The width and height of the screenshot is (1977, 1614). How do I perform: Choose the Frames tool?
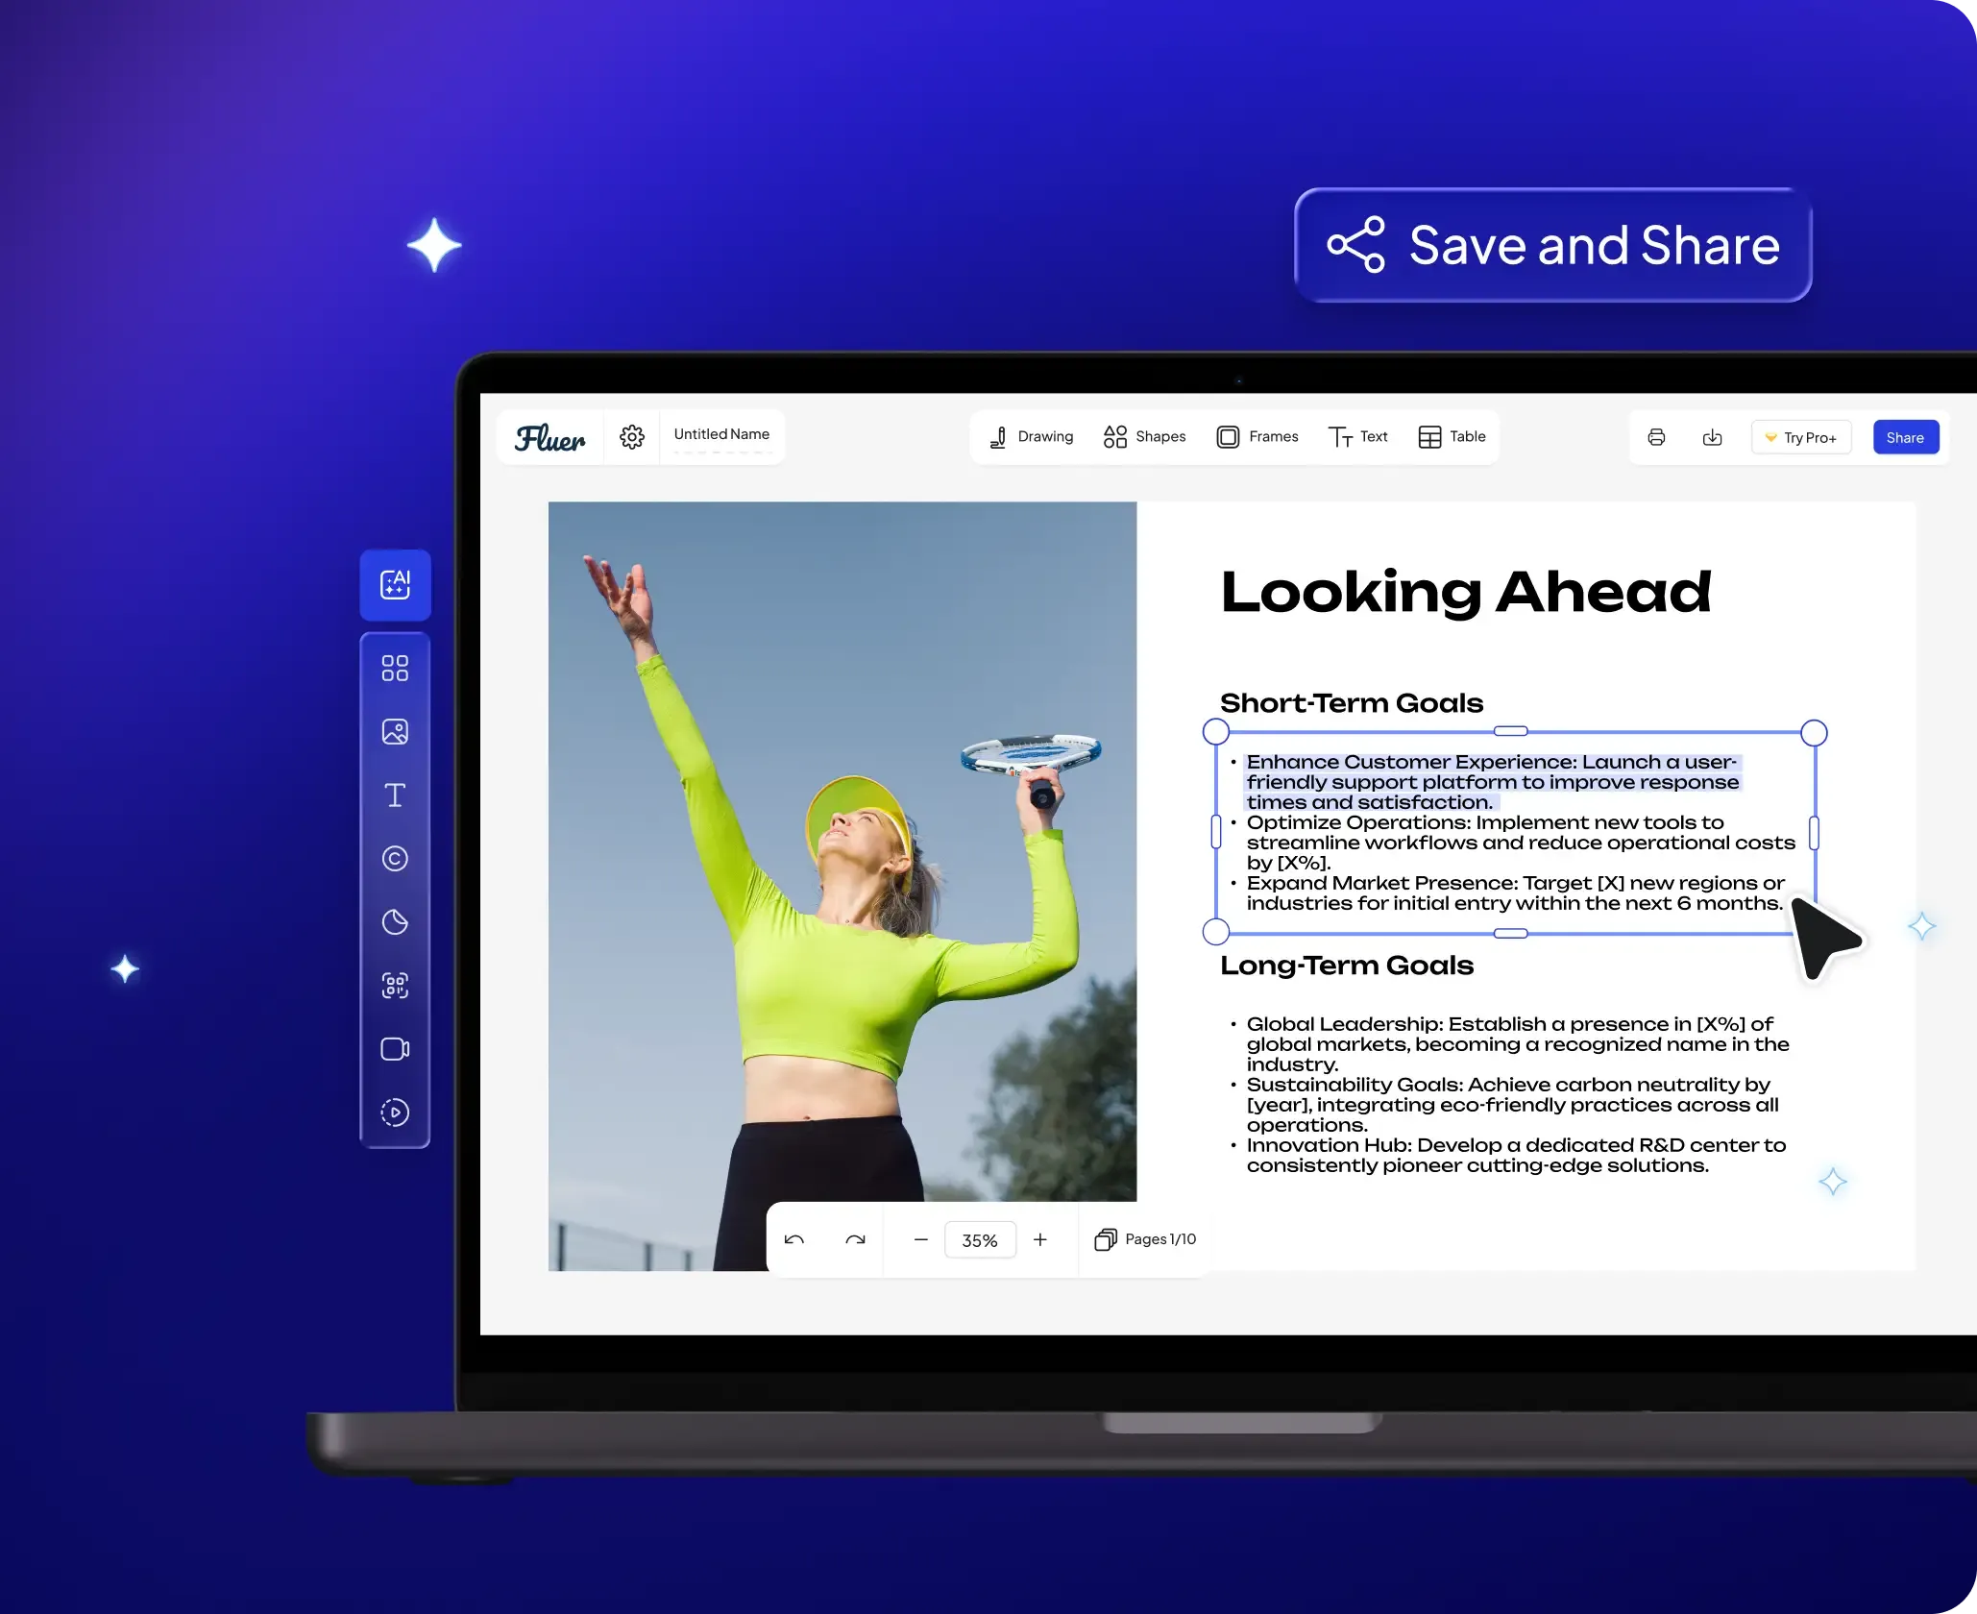coord(1257,437)
